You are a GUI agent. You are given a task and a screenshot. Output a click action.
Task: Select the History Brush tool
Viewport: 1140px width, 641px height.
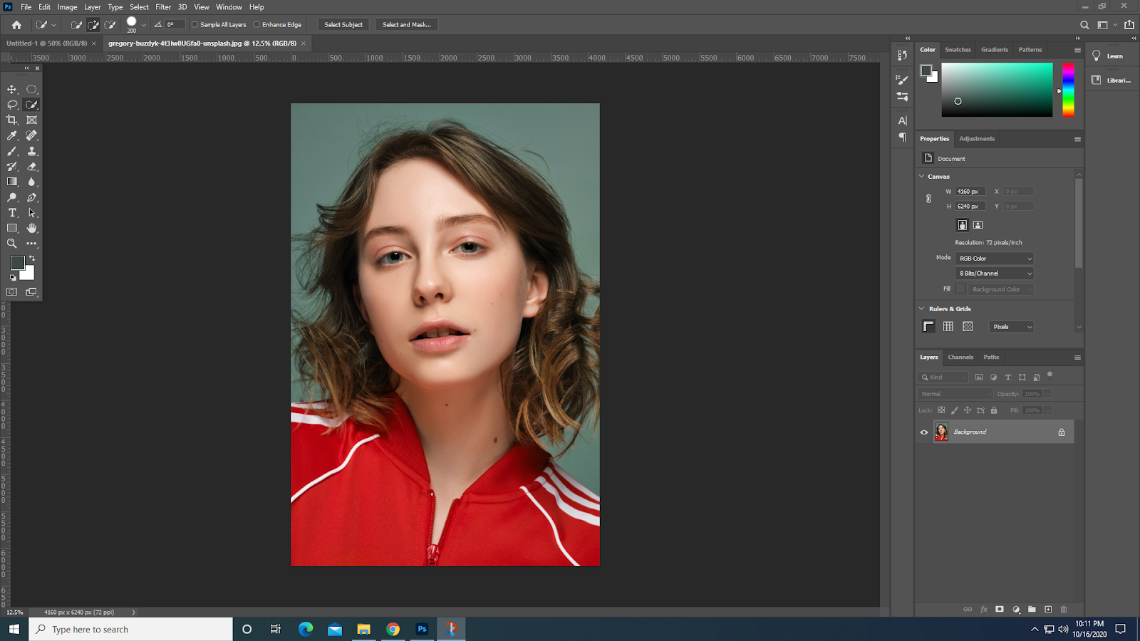click(x=12, y=167)
